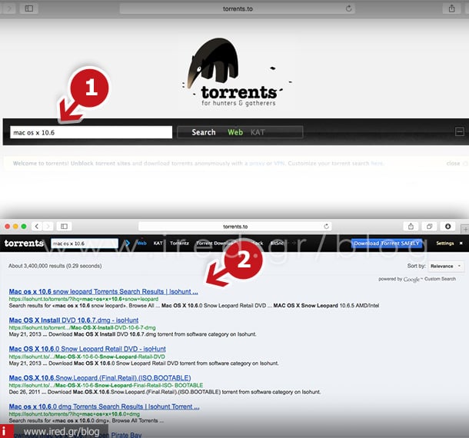469x438 pixels.
Task: Click the anteater torrents logo
Action: click(237, 73)
